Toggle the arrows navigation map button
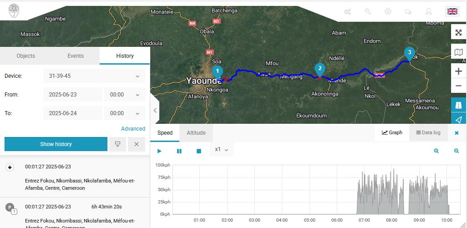This screenshot has width=467, height=228. (458, 120)
